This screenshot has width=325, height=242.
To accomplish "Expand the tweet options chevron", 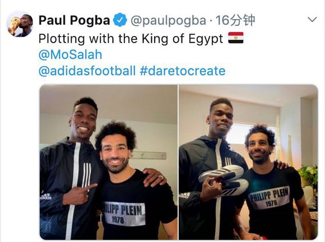I will click(312, 20).
